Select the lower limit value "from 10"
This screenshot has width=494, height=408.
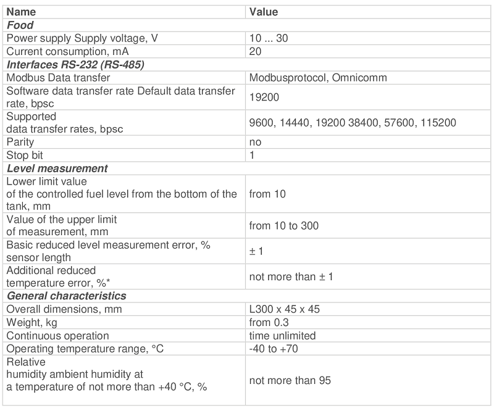tap(267, 194)
